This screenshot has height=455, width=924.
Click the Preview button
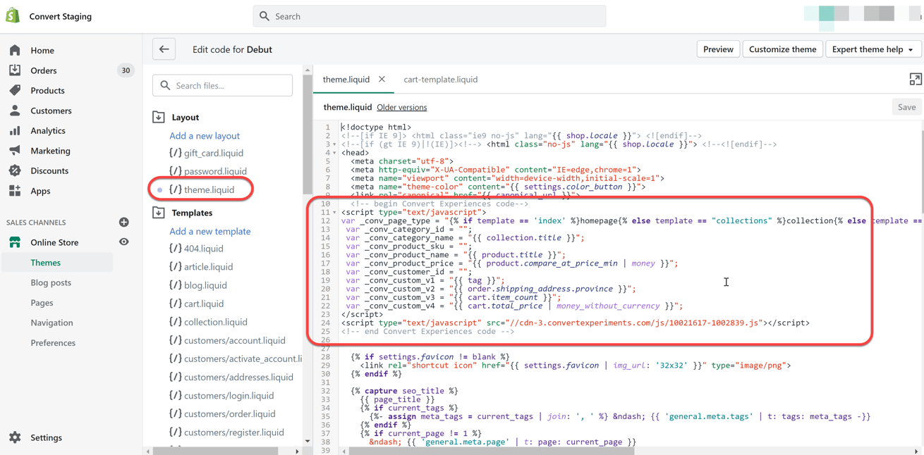pos(718,49)
